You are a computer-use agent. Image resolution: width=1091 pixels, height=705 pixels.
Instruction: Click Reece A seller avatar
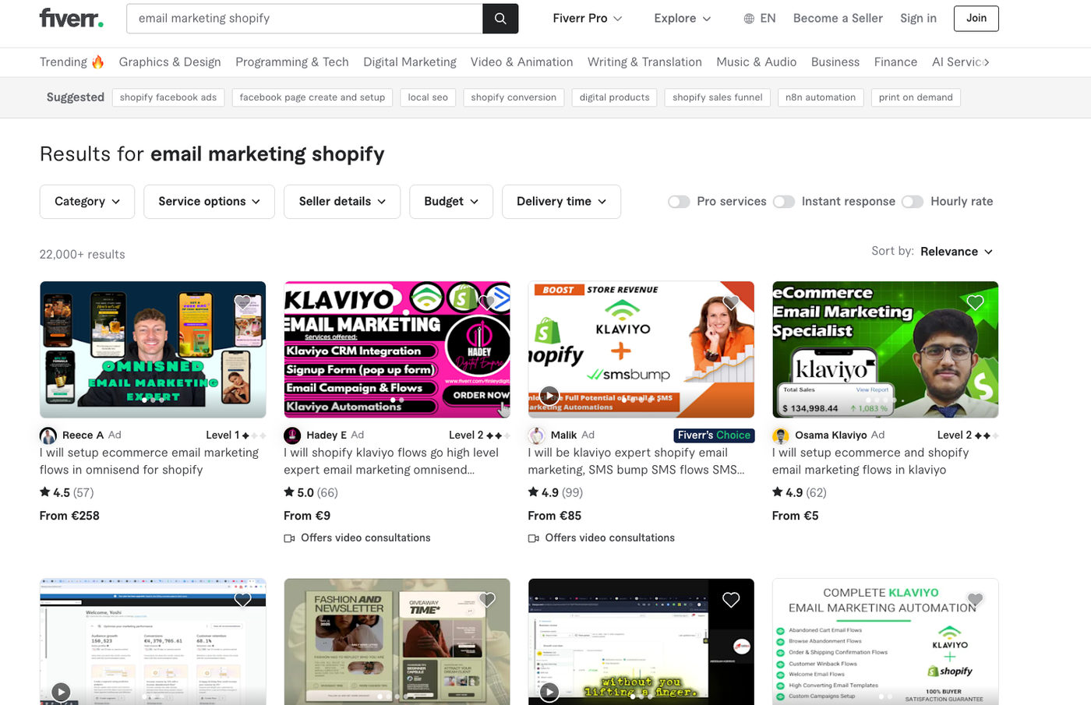tap(48, 435)
